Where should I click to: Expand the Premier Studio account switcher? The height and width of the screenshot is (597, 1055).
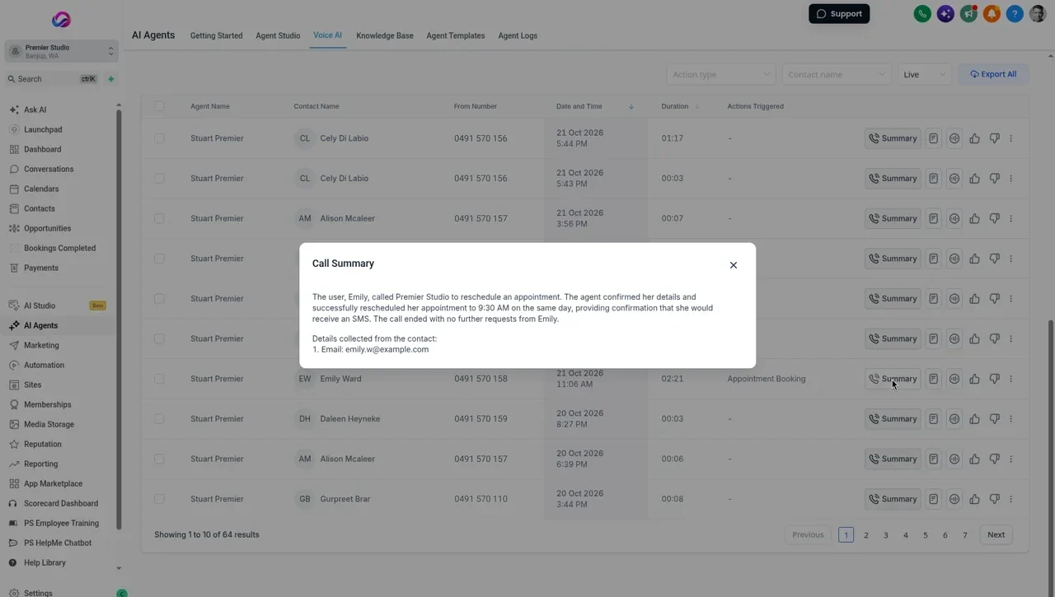61,51
